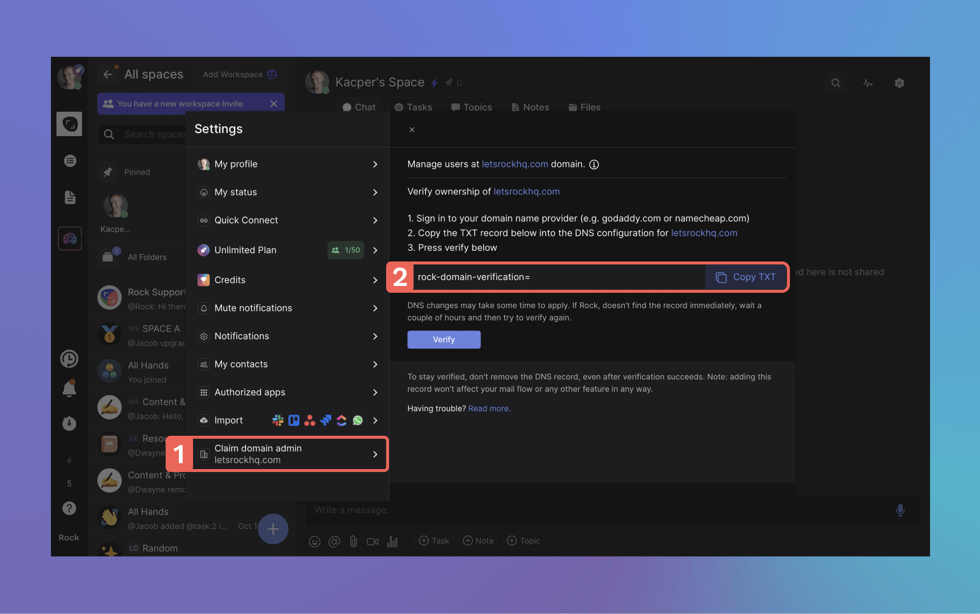Click the info icon next to domain
This screenshot has height=614, width=980.
(x=594, y=165)
